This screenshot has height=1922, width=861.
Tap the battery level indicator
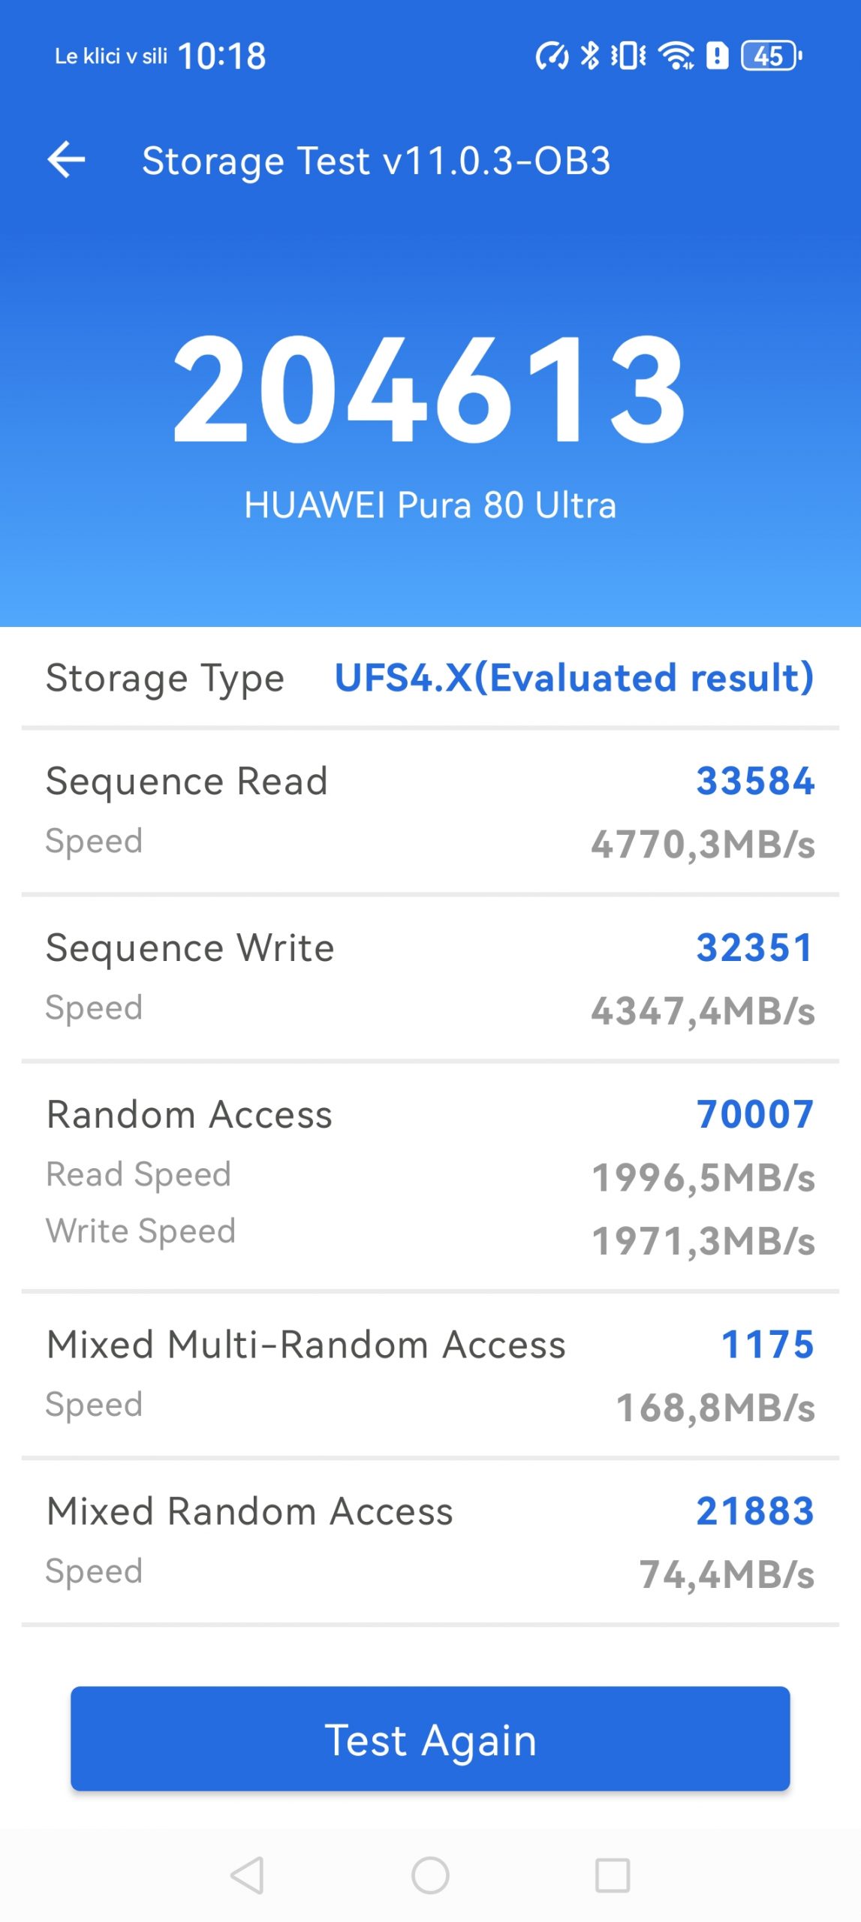coord(770,56)
